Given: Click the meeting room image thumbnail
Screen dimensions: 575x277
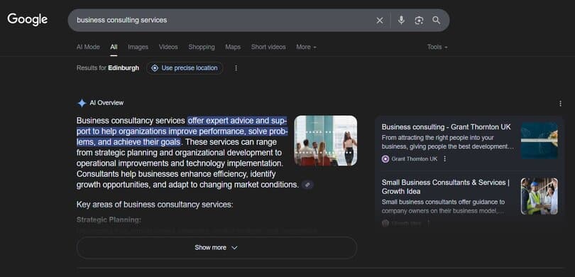Looking at the screenshot, I should coord(326,141).
